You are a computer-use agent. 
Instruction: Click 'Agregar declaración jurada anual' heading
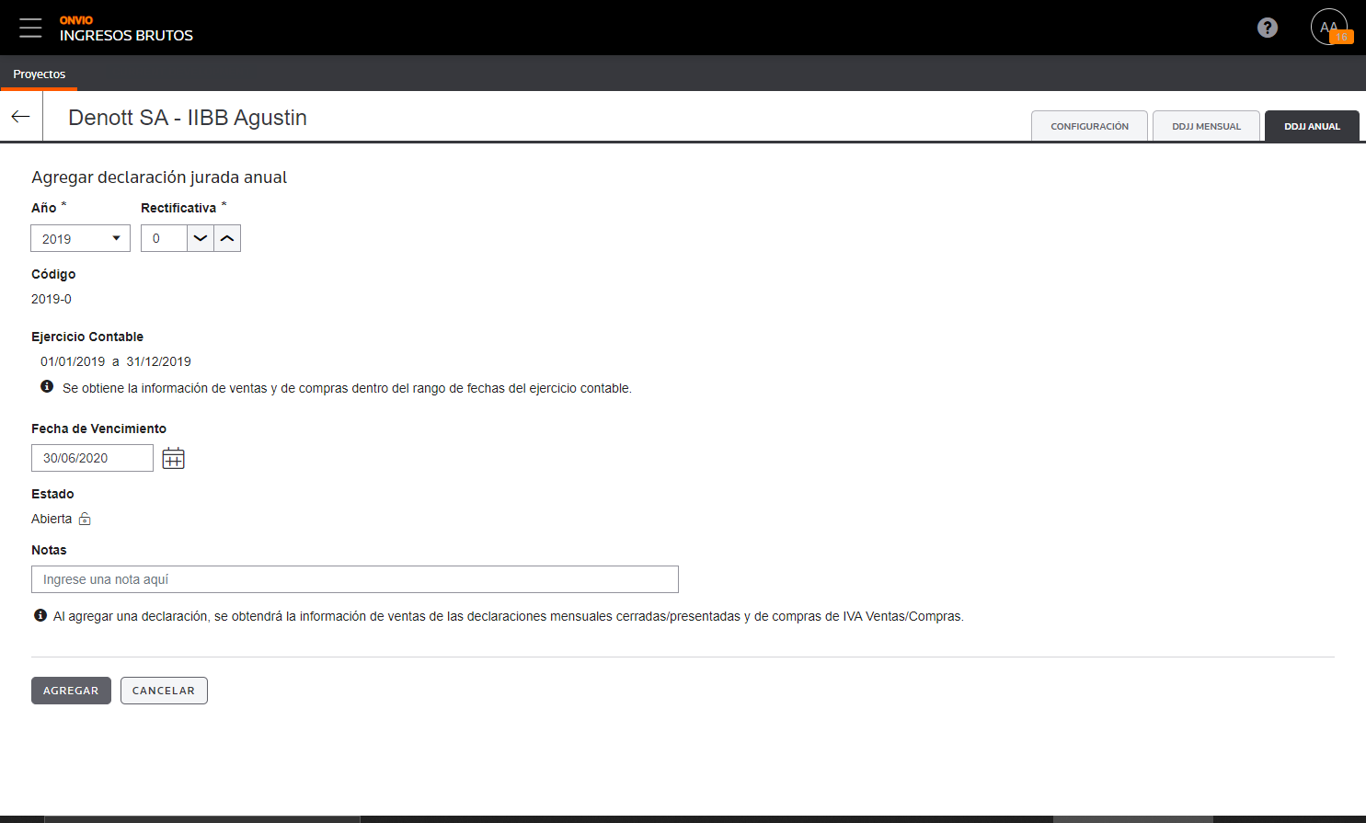[159, 177]
